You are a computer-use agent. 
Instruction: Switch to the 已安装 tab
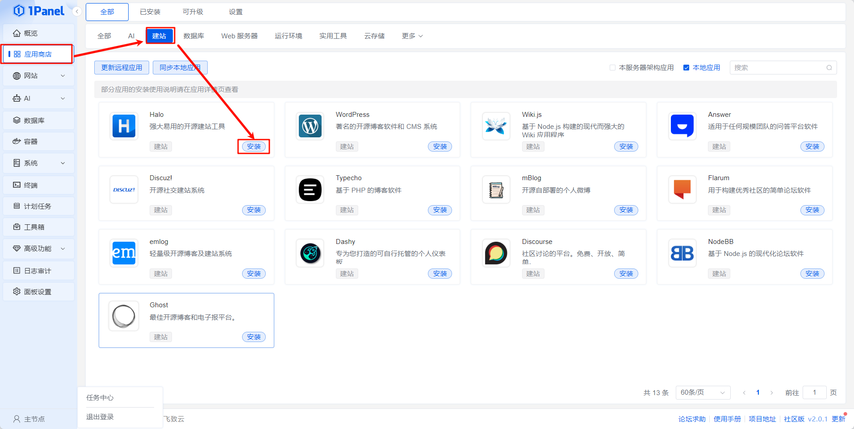click(x=150, y=12)
